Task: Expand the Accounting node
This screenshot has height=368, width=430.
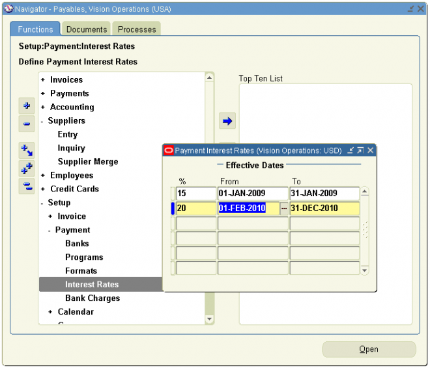Action: click(x=43, y=107)
